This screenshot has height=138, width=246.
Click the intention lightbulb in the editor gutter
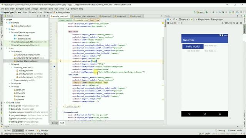click(60, 61)
